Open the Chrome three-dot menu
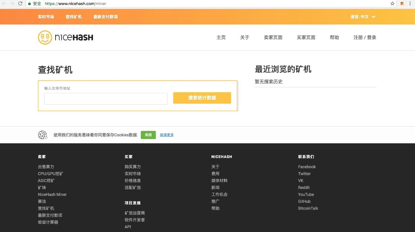Screen dimensions: 415x232 410,4
